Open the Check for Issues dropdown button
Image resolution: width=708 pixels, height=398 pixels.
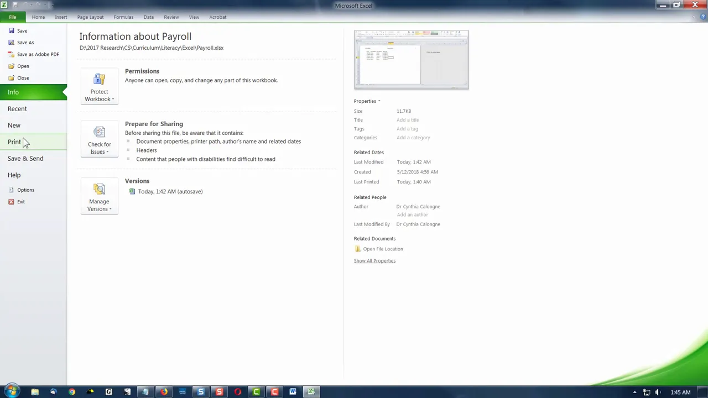(100, 139)
